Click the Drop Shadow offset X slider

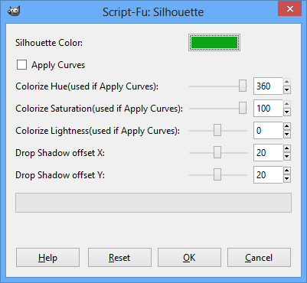coord(218,153)
